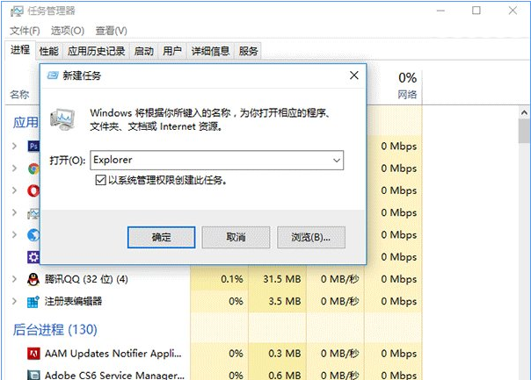Click the AAM Updates Notifier Adobe icon
531x380 pixels.
(33, 354)
